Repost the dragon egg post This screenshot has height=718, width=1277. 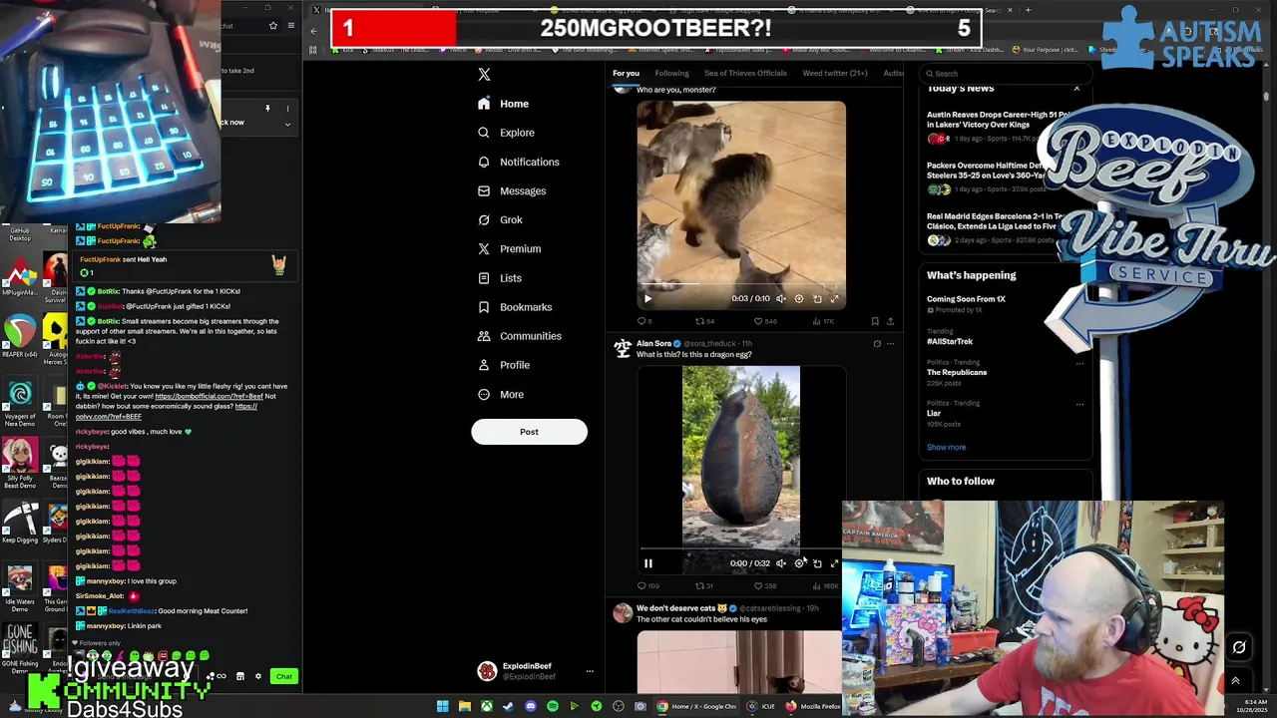click(703, 586)
